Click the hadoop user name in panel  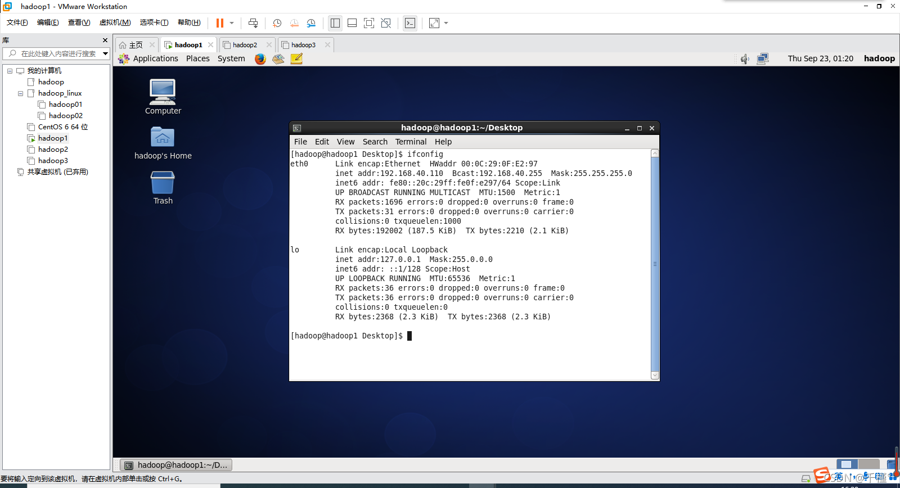pos(879,58)
